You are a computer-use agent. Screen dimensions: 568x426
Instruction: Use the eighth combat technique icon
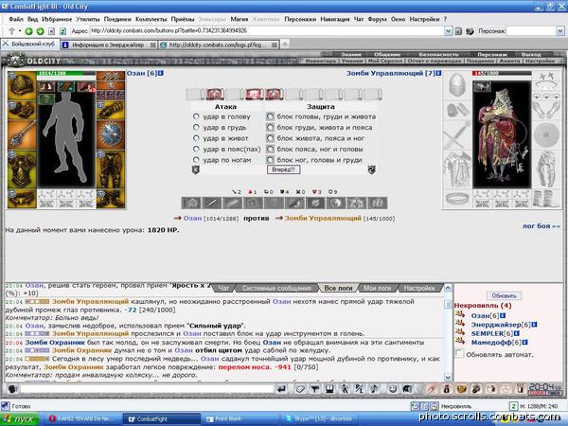pos(336,203)
